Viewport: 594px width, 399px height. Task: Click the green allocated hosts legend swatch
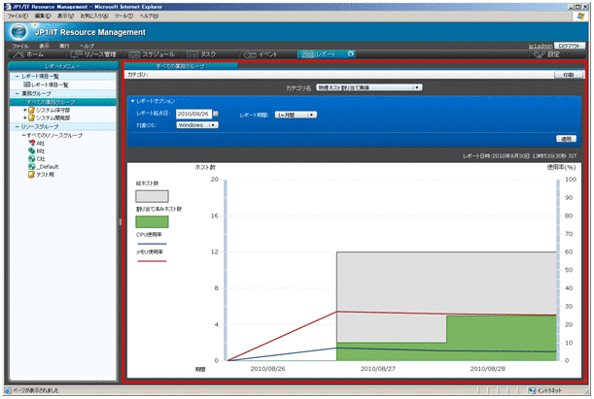click(x=152, y=222)
